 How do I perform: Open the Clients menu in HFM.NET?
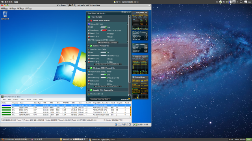[16, 100]
